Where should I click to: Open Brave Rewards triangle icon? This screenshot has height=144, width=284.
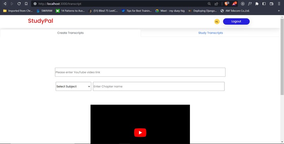234,4
